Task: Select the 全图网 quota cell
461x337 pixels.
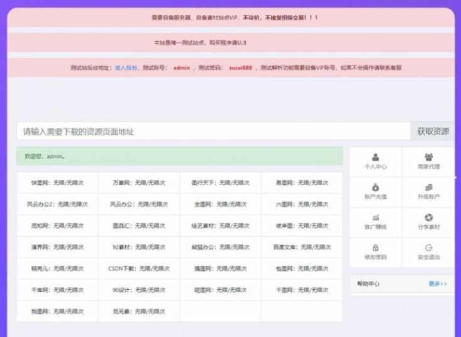Action: coord(220,204)
